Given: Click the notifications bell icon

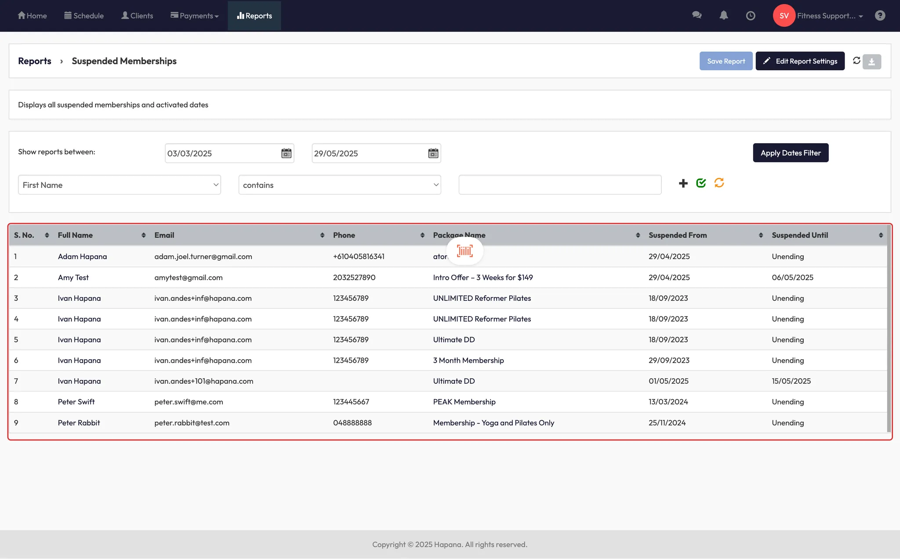Looking at the screenshot, I should 723,15.
